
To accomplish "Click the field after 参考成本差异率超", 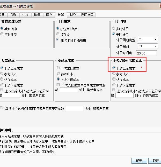I will pos(75,108).
